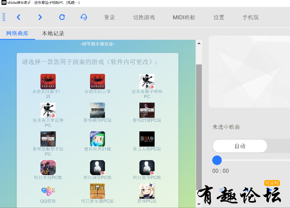
Task: Select the 原神PC版 game icon
Action: click(x=147, y=191)
